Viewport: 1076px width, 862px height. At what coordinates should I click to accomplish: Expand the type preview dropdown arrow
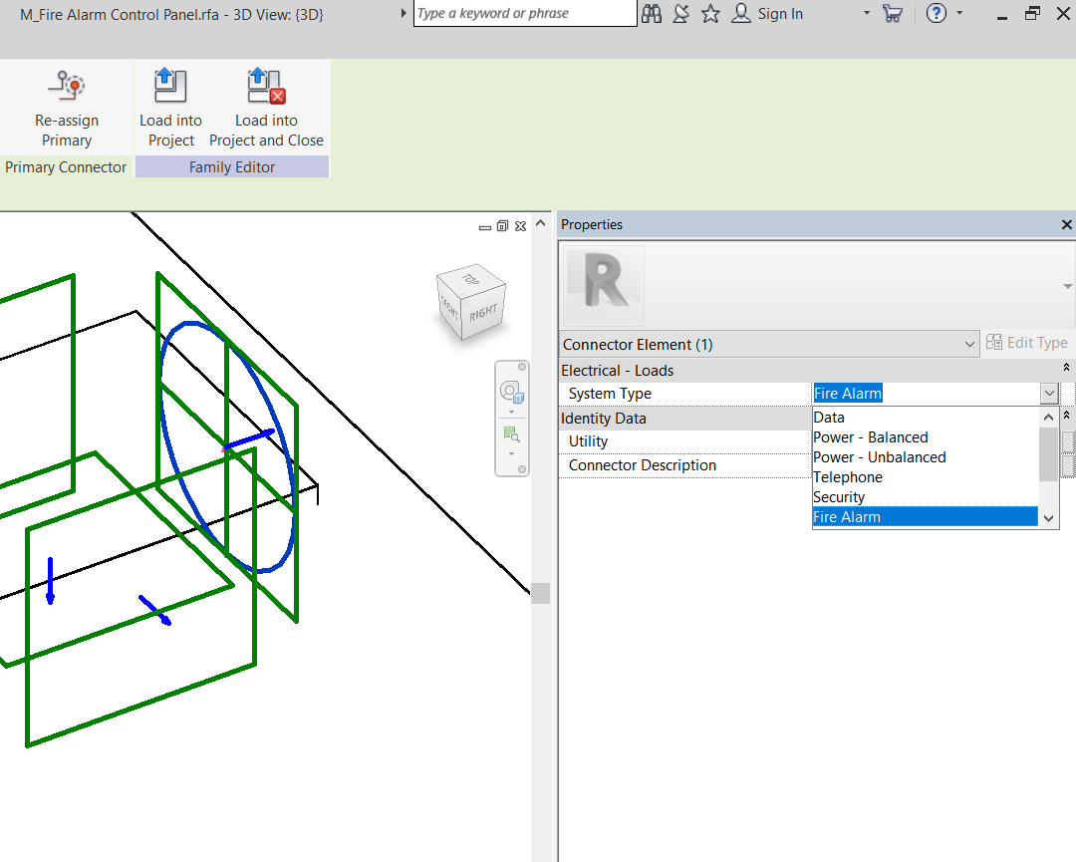[x=1067, y=286]
